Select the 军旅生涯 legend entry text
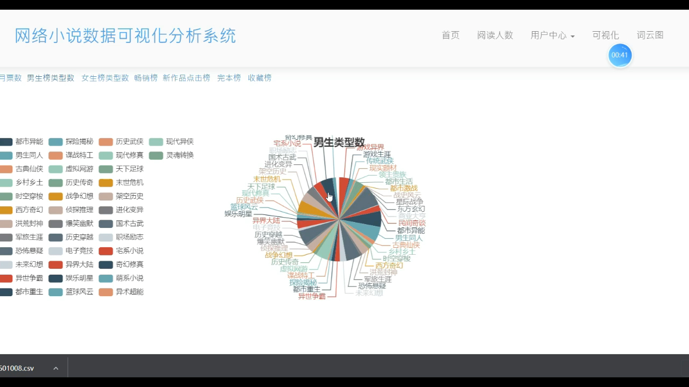 (29, 238)
